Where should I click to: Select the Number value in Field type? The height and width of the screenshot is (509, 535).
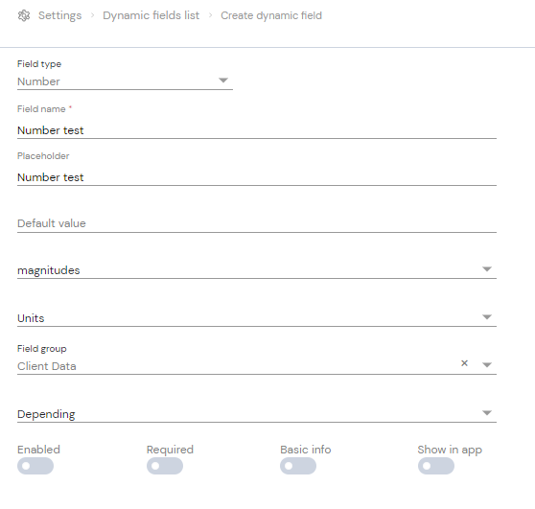coord(38,81)
